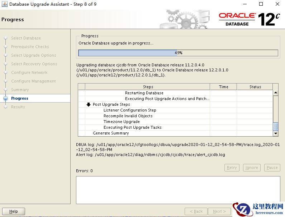Click the Executing Post Upgrade Actions and Patch row

tap(175, 99)
